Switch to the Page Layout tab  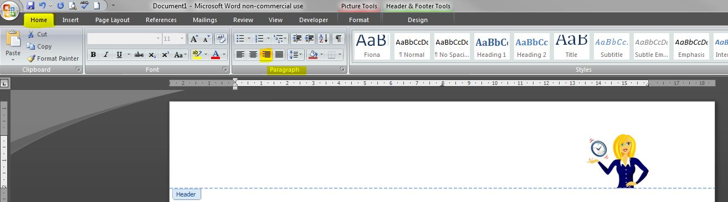tap(112, 20)
